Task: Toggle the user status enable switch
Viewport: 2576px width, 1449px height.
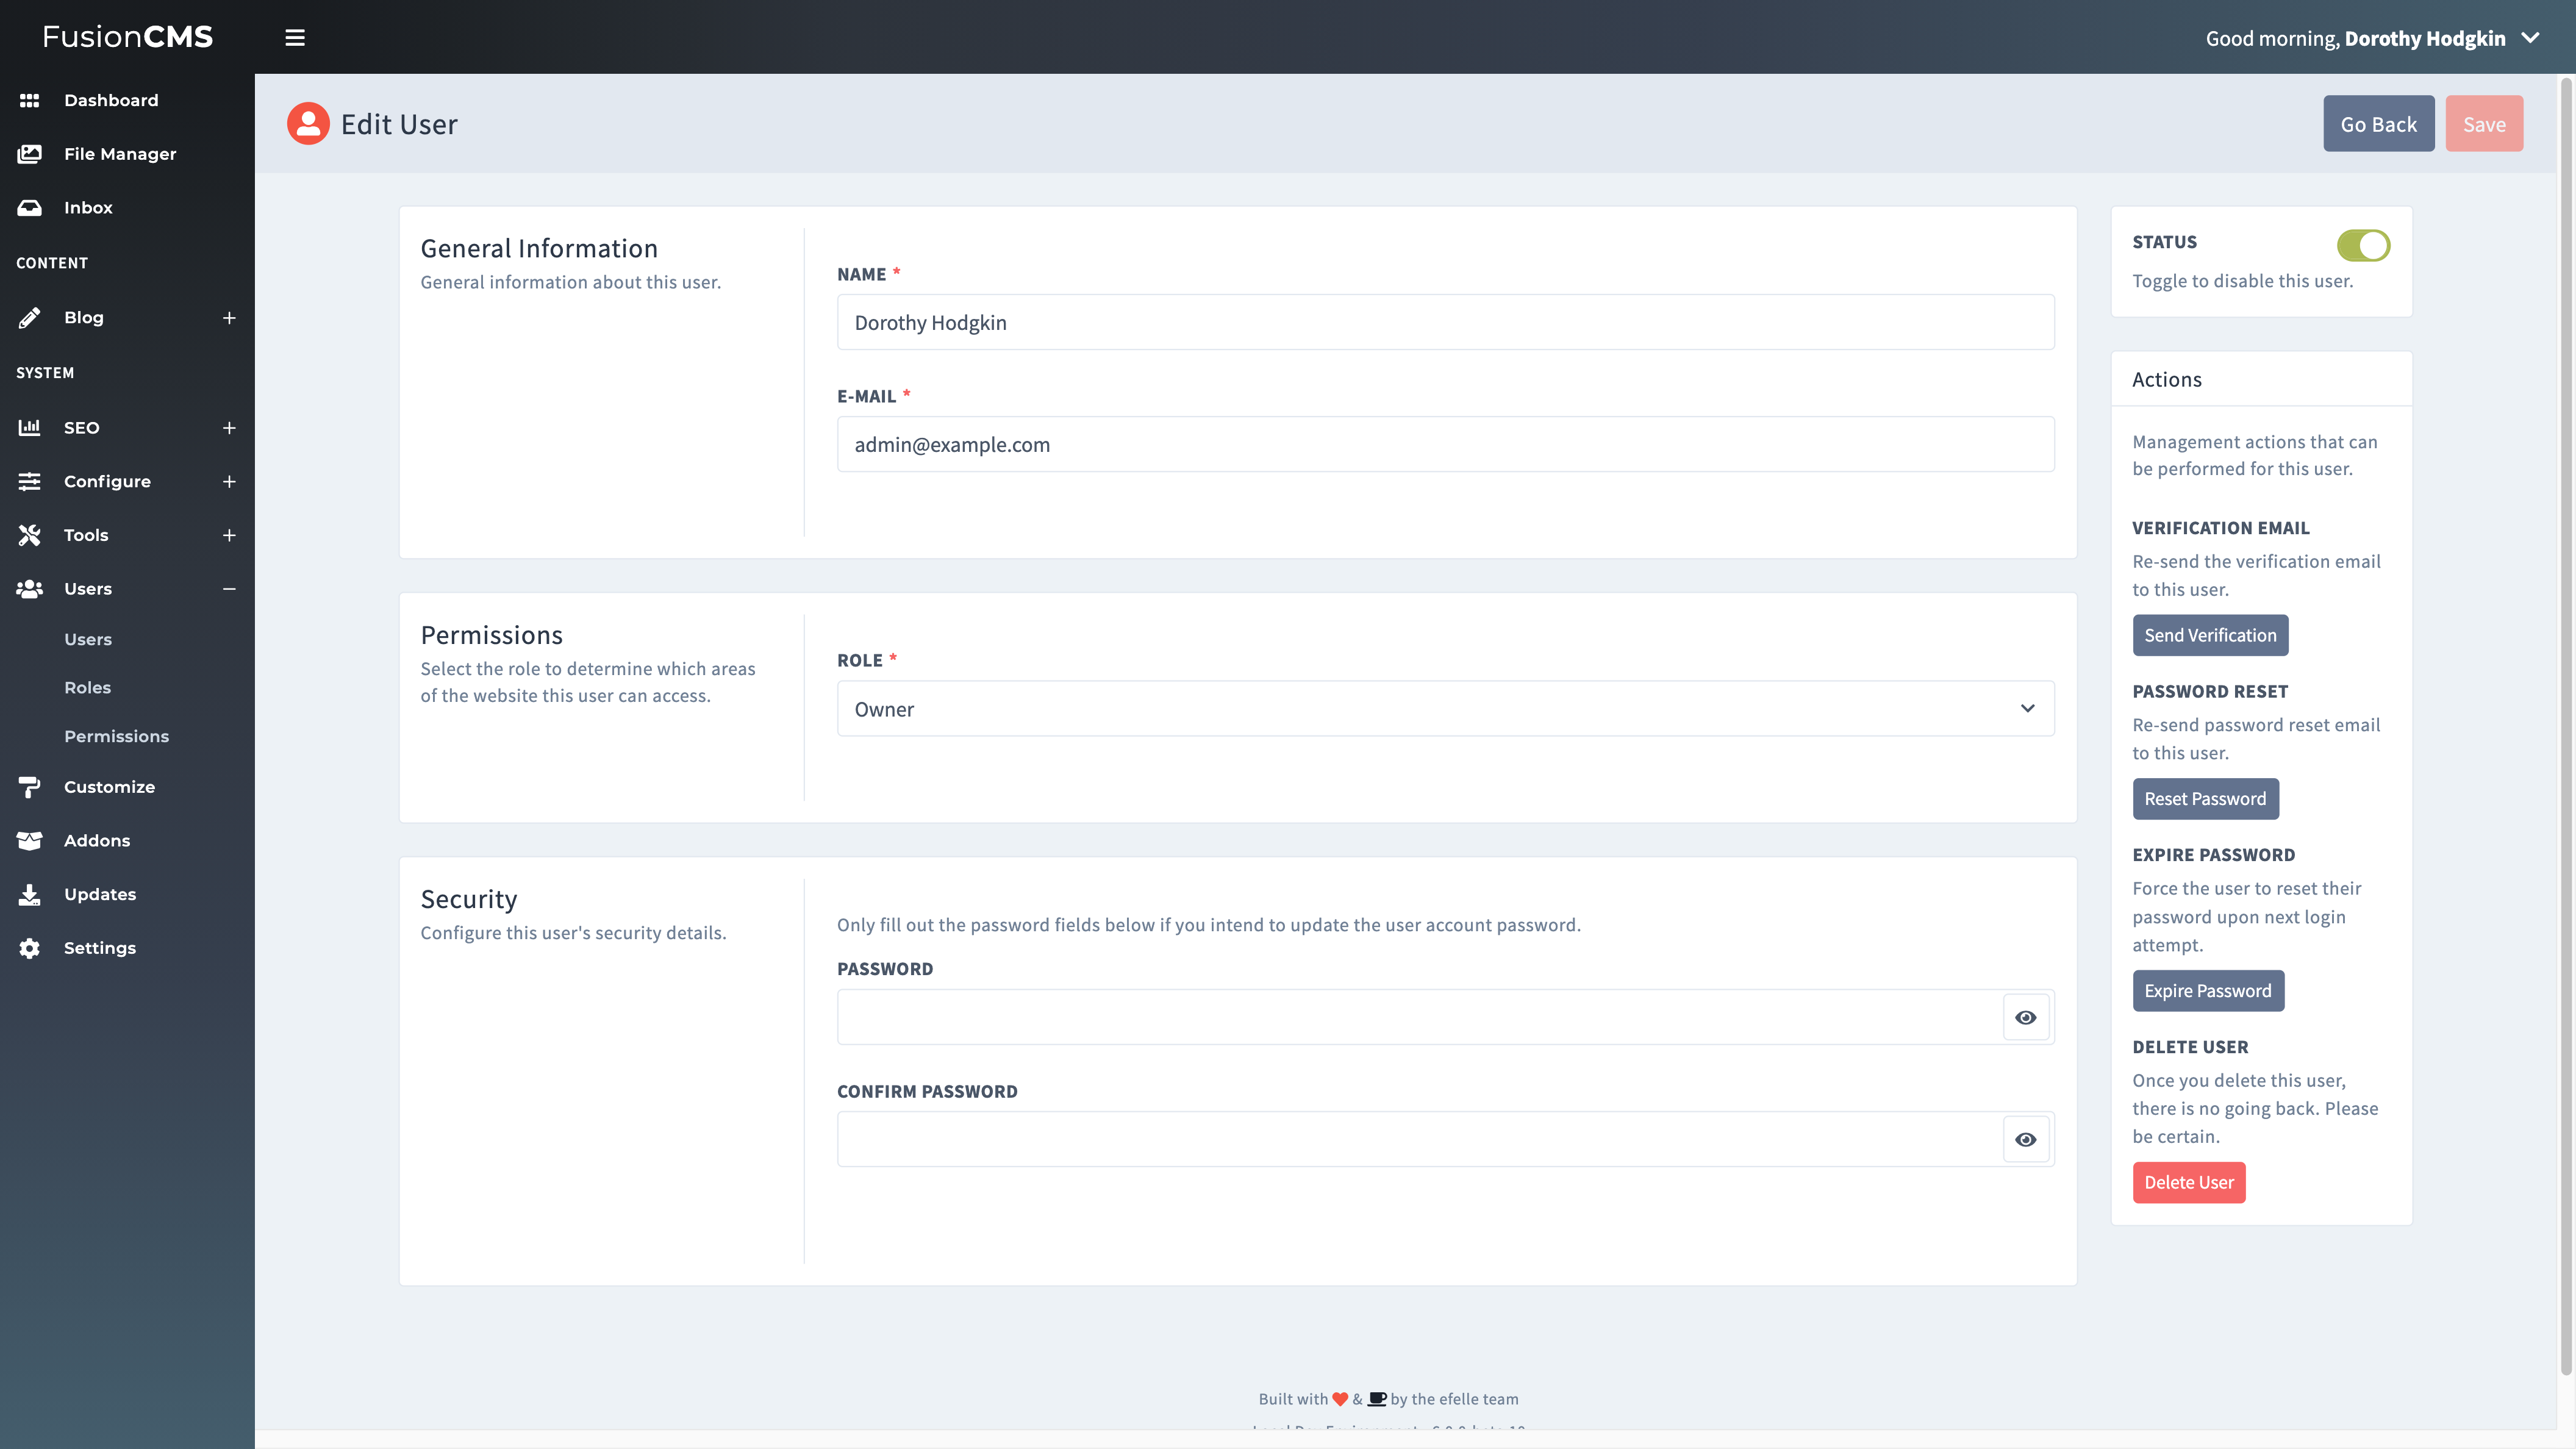Action: tap(2364, 244)
